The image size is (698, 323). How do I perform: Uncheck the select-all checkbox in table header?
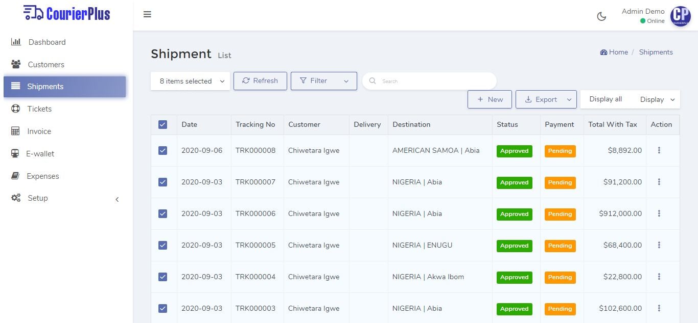coord(163,124)
